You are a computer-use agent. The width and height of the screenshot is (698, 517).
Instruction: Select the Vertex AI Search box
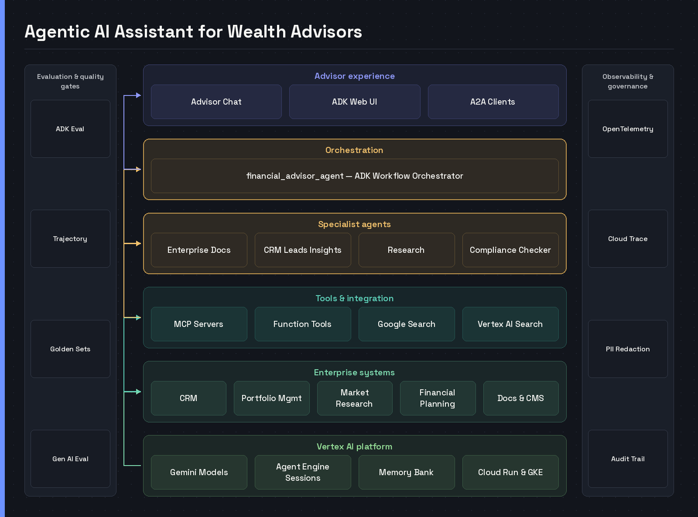click(510, 324)
